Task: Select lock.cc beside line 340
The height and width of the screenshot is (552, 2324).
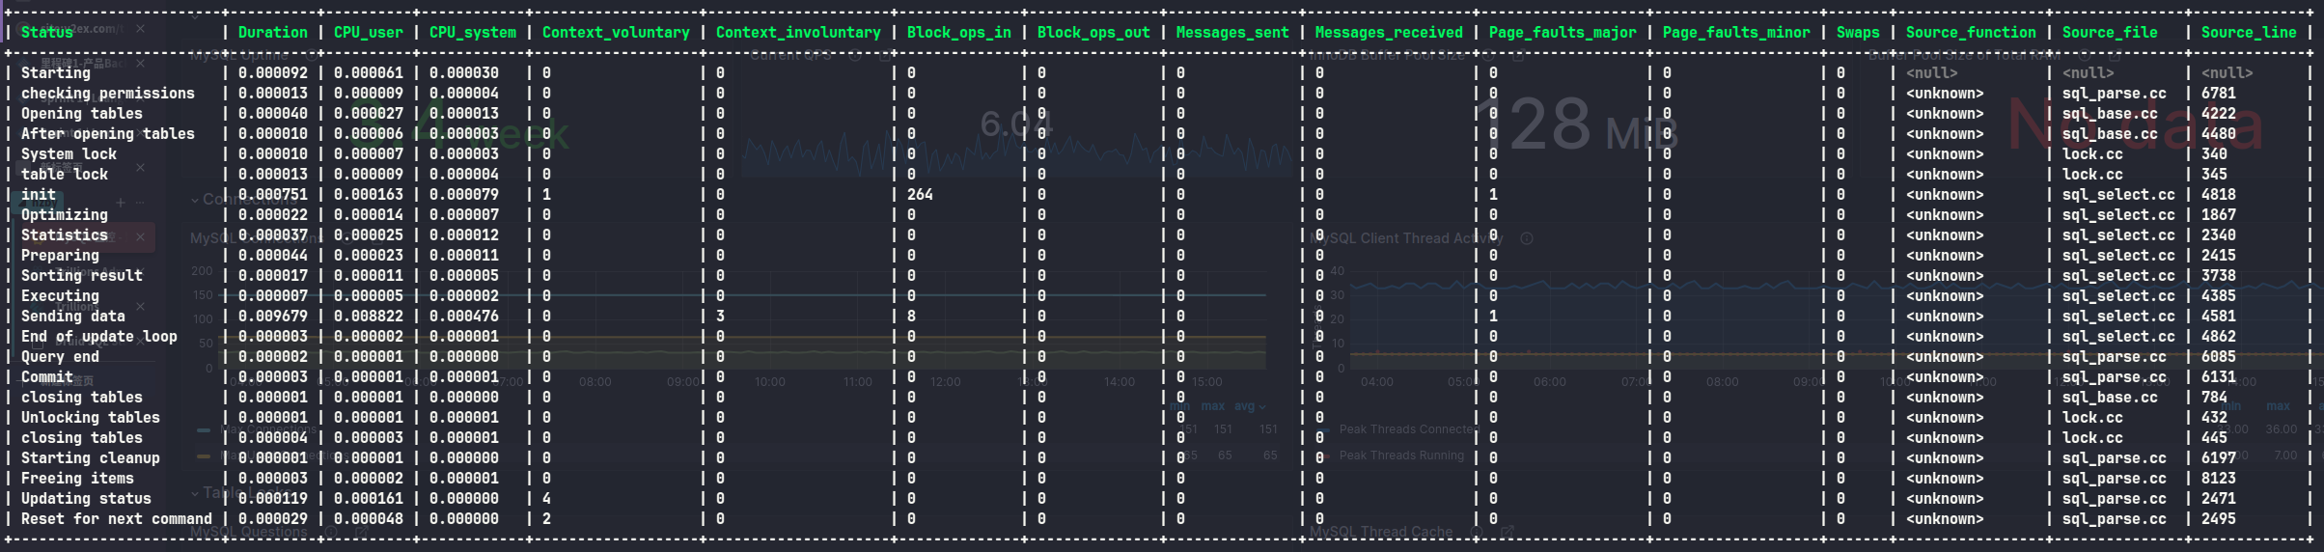Action: pos(2092,153)
